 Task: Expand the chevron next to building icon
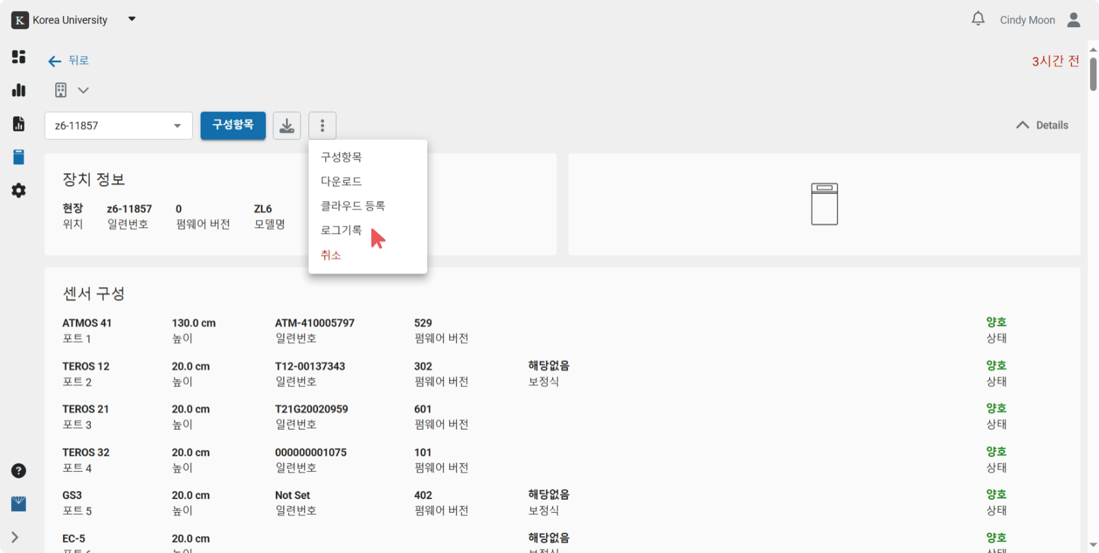83,90
